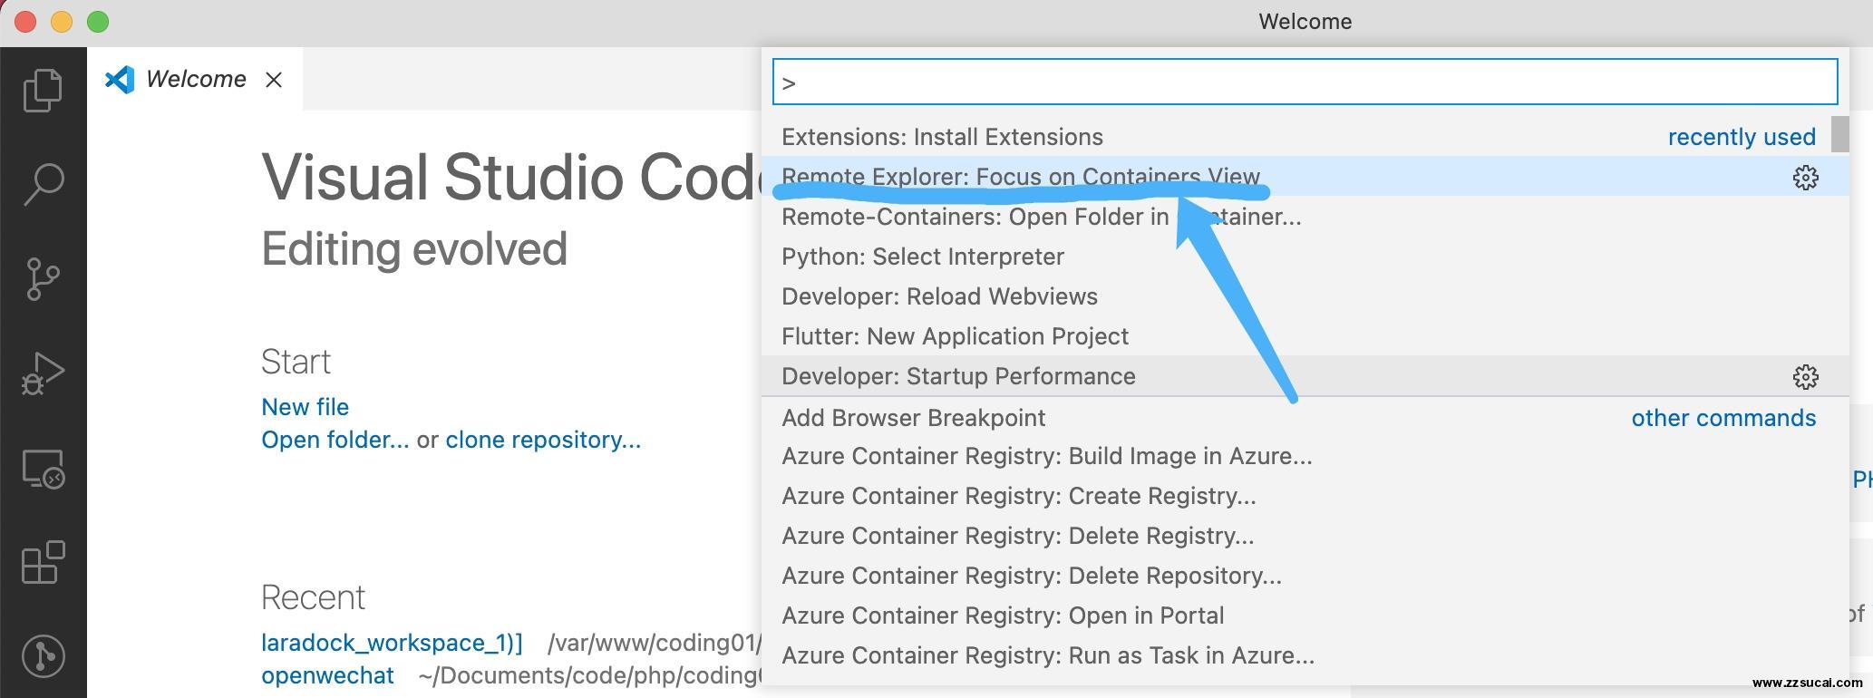Click the macOS minimize window button

tap(62, 22)
